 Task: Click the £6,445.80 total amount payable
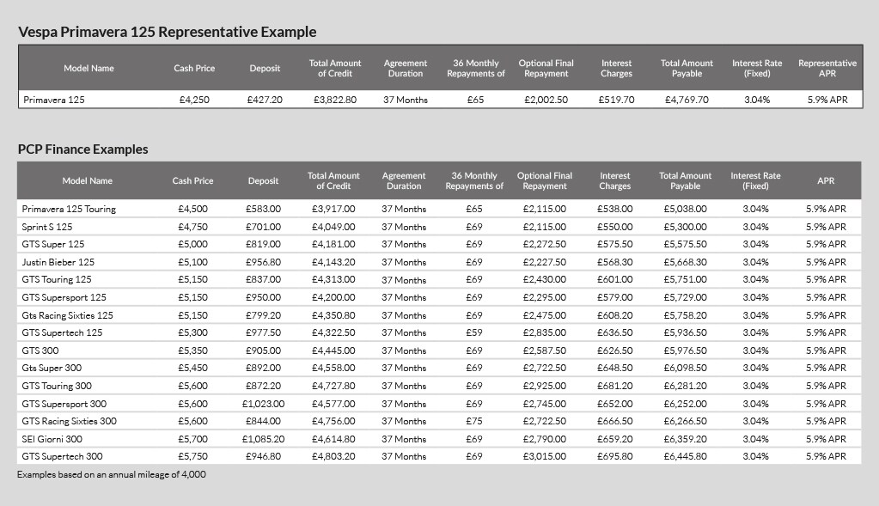[x=685, y=456]
